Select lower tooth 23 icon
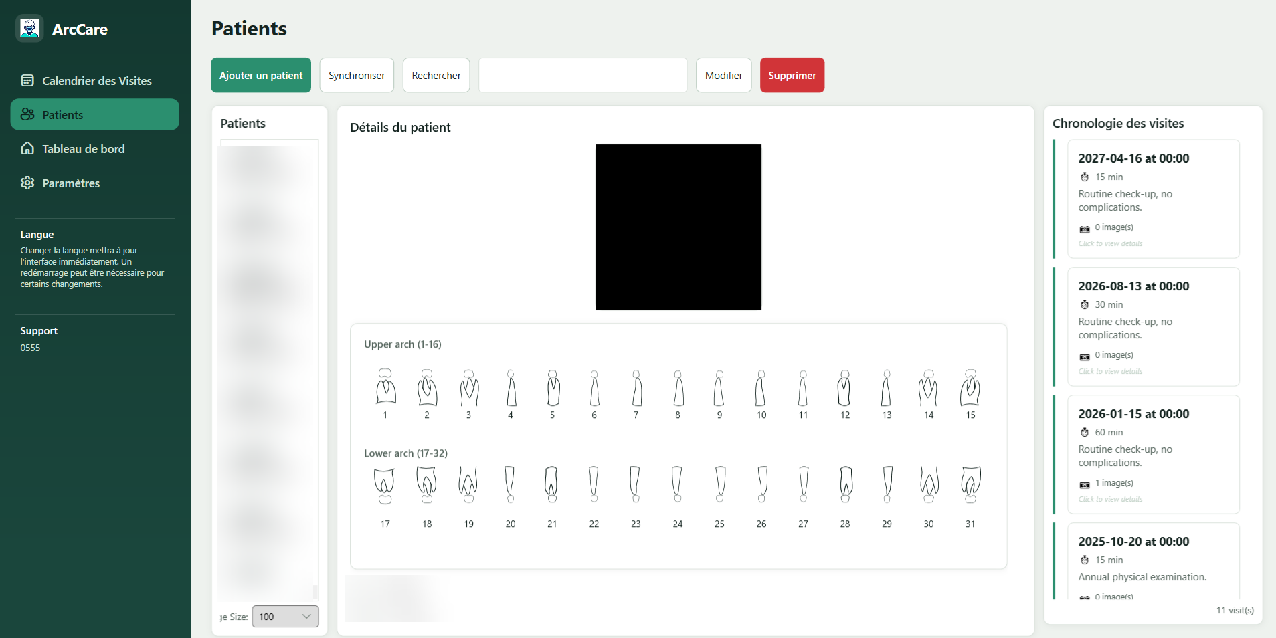 point(636,485)
